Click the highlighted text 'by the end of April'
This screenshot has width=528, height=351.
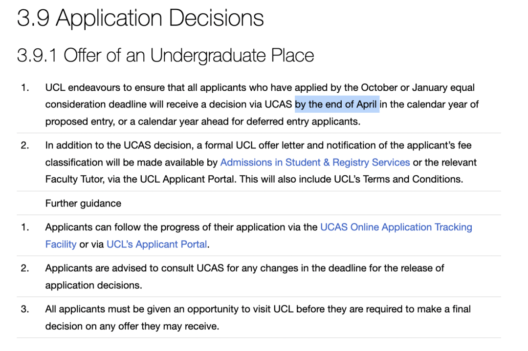point(337,104)
